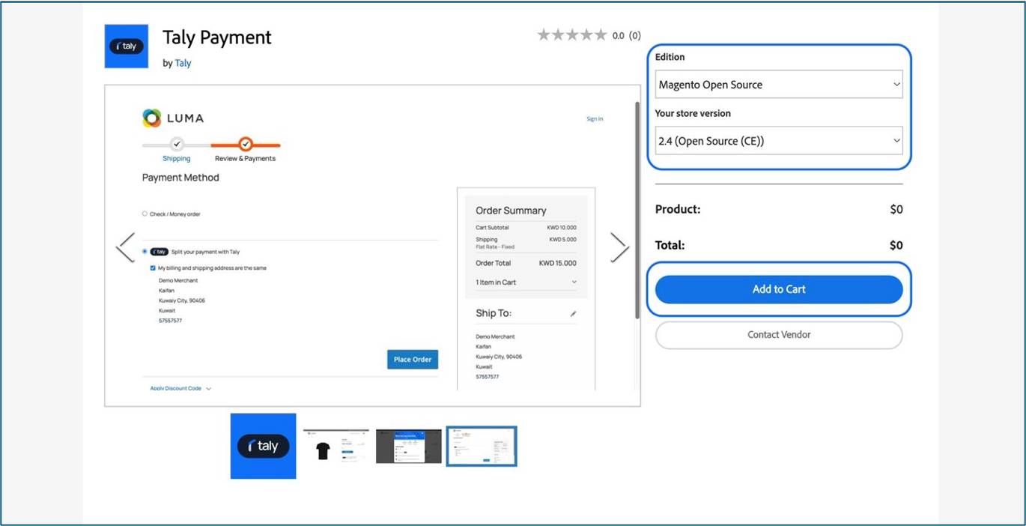Go to the next screenshot using right arrow
Screen dimensions: 1026x526
(x=619, y=247)
